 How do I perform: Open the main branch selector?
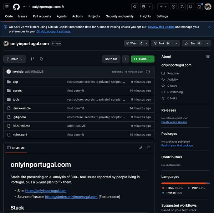coord(15,59)
